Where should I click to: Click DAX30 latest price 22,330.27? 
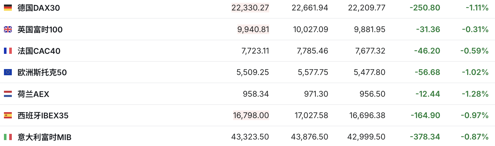[x=250, y=8]
